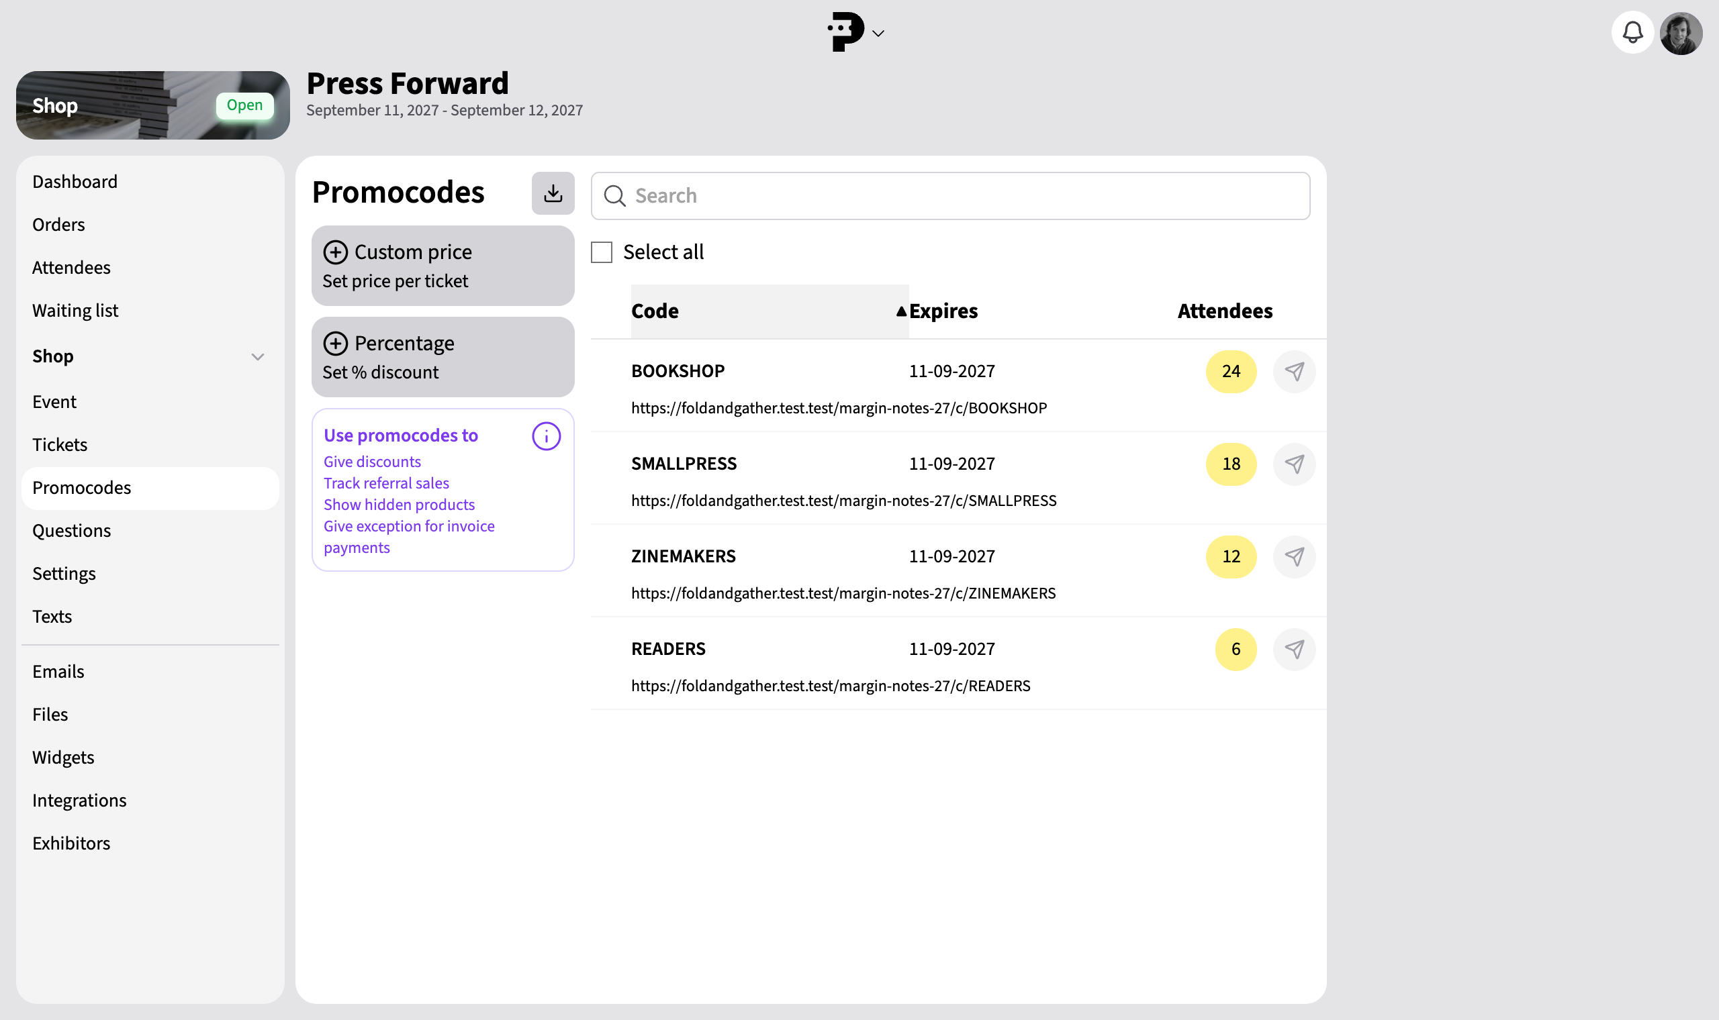Click the download promocodes export icon
This screenshot has width=1719, height=1020.
click(553, 193)
